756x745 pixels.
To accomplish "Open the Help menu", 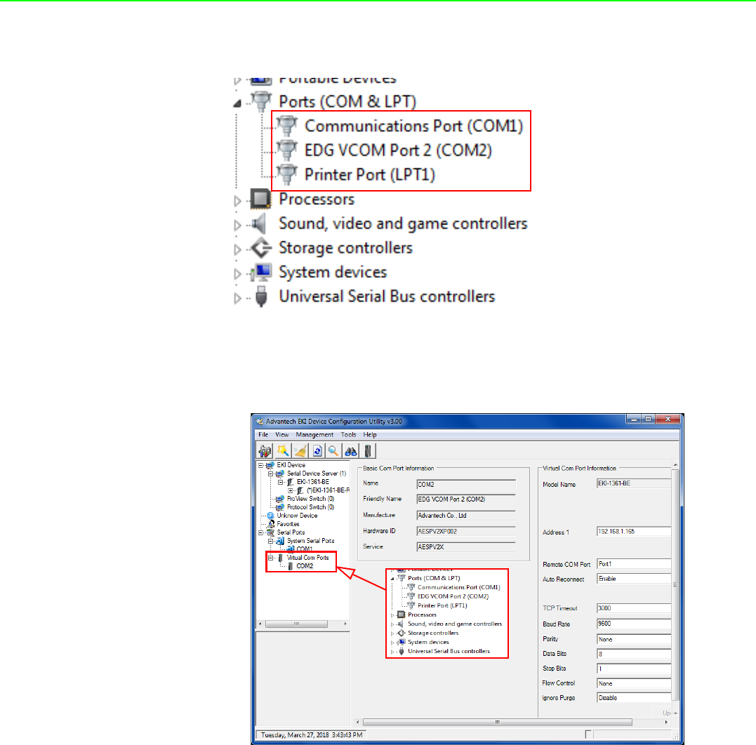I will pos(370,435).
